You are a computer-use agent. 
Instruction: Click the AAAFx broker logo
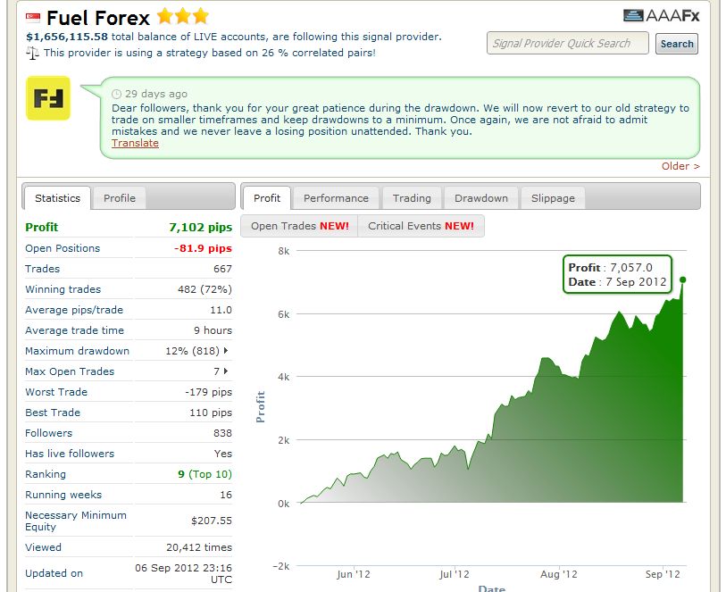[x=661, y=16]
